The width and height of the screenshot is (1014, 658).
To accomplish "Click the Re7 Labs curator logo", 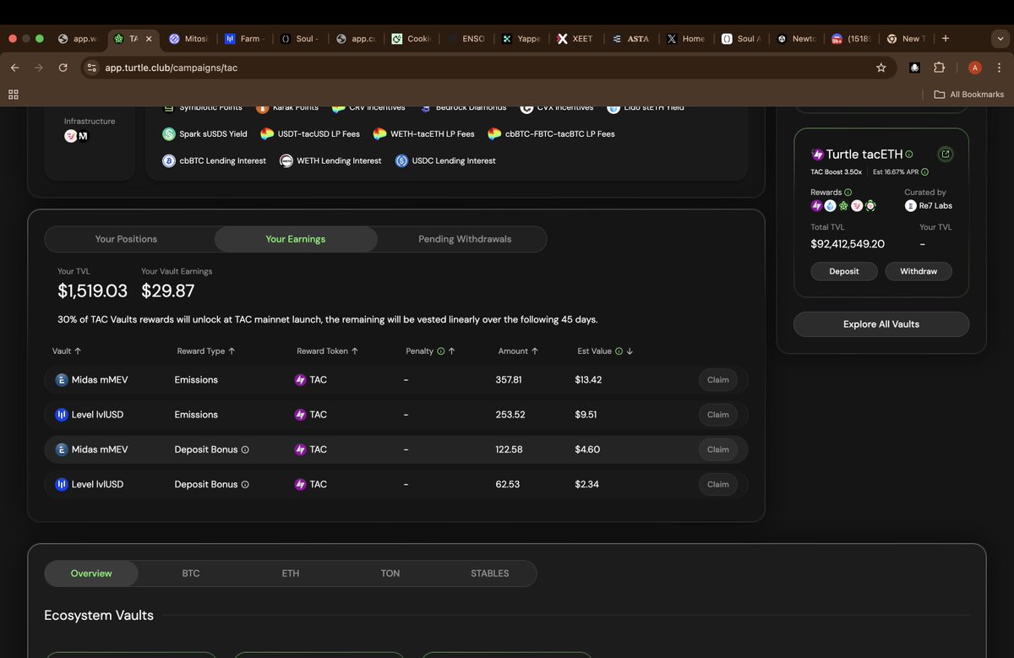I will 910,205.
